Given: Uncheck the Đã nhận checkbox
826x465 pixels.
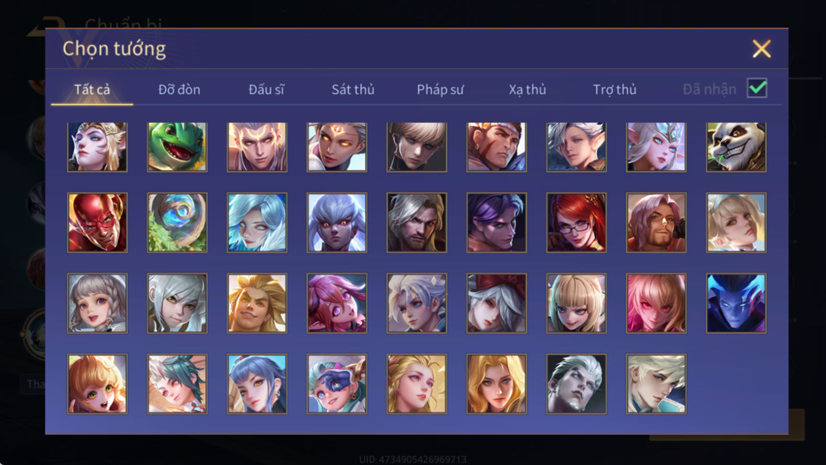Looking at the screenshot, I should (x=757, y=88).
